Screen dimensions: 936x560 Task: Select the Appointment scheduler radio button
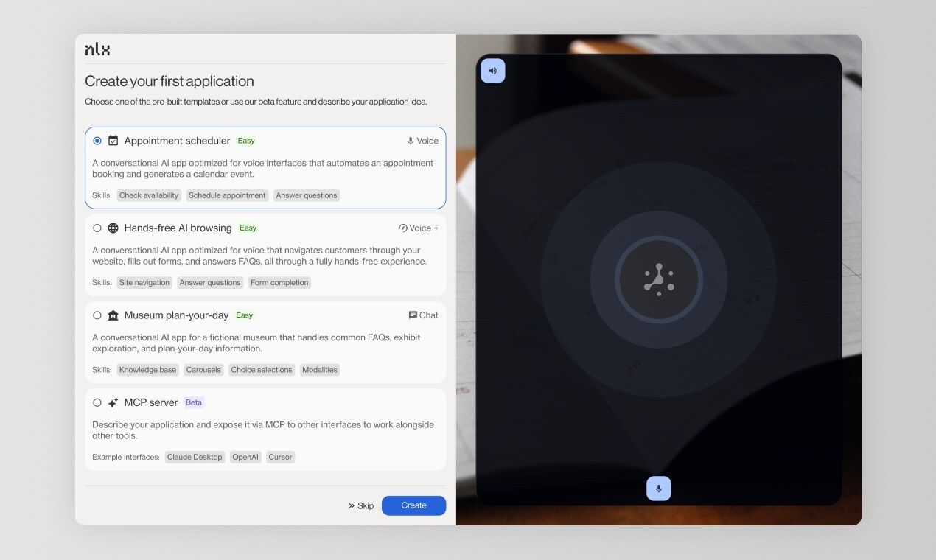pyautogui.click(x=97, y=141)
